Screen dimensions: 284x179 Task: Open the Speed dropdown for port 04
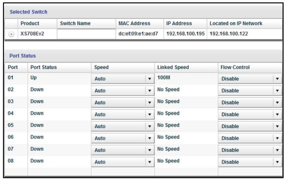click(x=123, y=114)
